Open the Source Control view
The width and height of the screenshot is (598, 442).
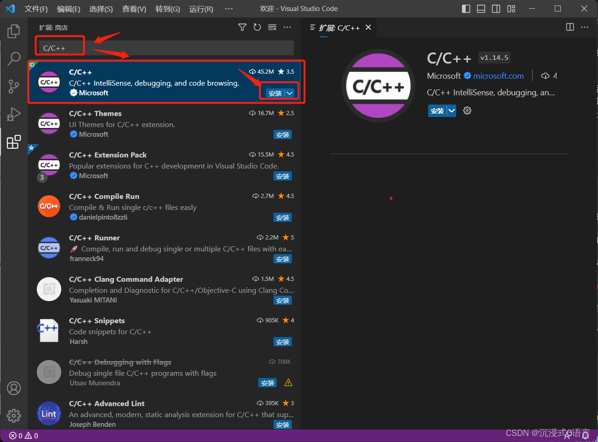[x=14, y=86]
